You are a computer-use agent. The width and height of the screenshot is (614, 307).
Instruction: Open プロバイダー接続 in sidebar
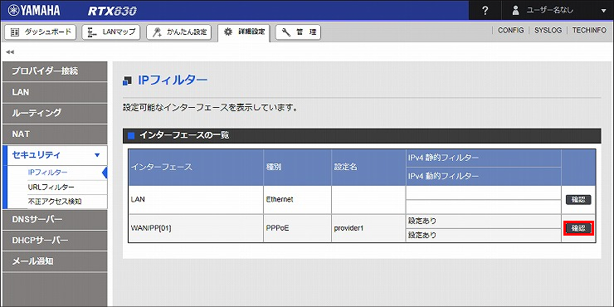55,71
